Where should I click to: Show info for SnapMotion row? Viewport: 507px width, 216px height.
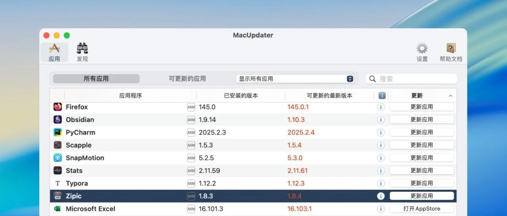point(381,158)
